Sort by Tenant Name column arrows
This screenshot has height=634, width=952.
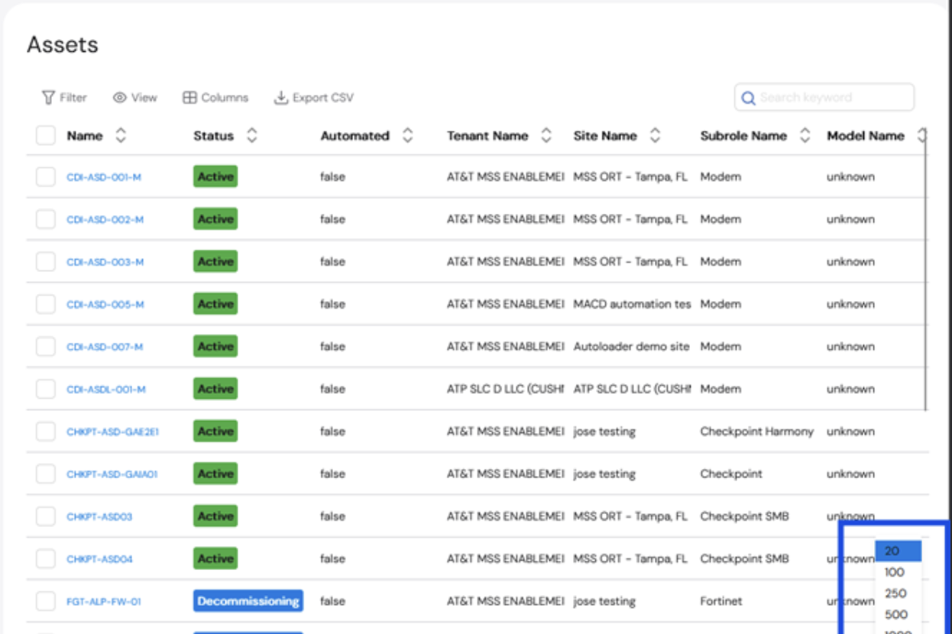(546, 136)
